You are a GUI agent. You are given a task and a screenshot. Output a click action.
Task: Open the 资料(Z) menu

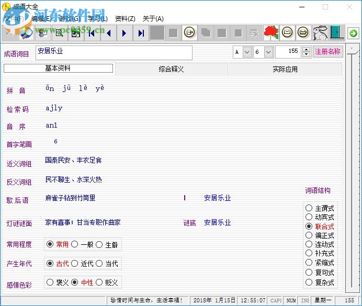[125, 19]
